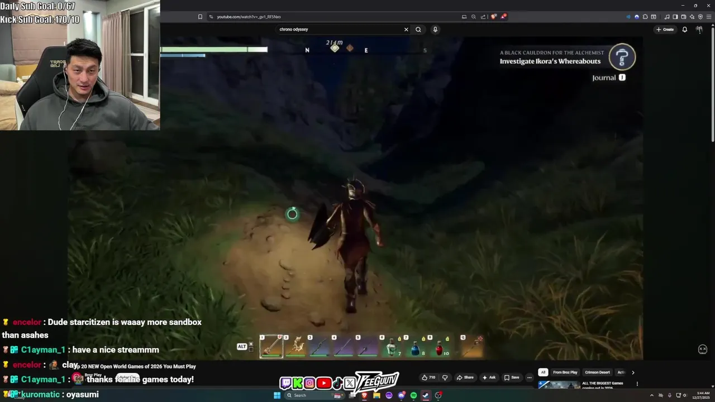Toggle the browser sidebar panel icon
Screen dimensions: 715x402
click(675, 17)
